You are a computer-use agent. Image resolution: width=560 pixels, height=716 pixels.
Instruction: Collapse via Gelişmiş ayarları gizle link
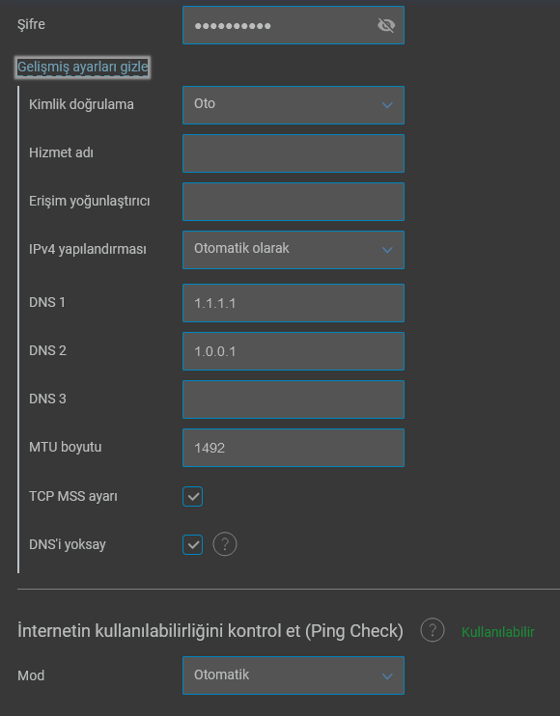coord(83,68)
